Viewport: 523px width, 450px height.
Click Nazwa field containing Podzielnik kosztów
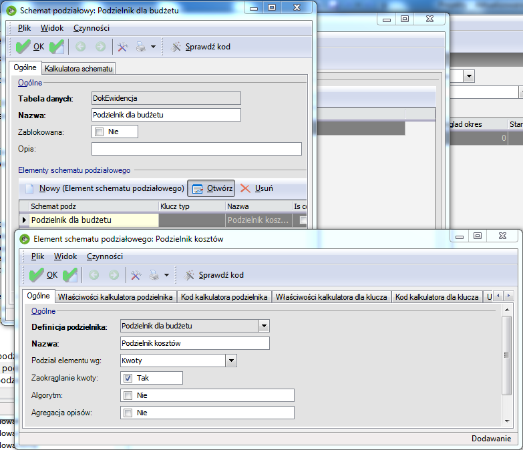(x=195, y=343)
